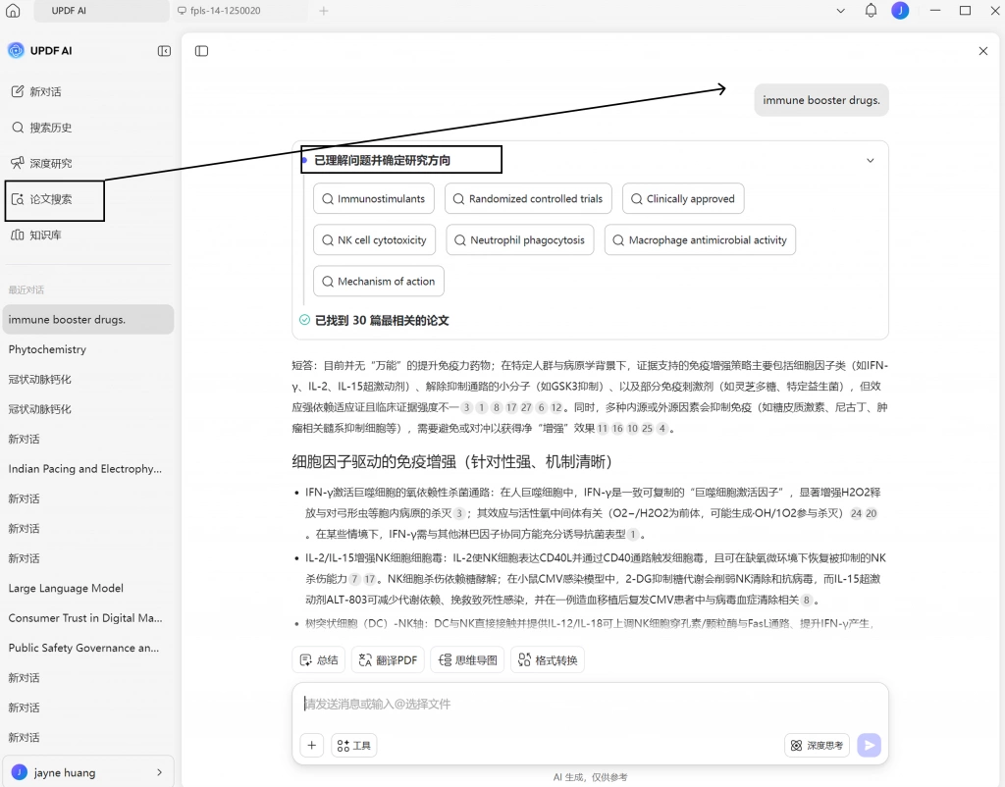
Task: Expand the jayne huang account menu
Action: tap(87, 772)
